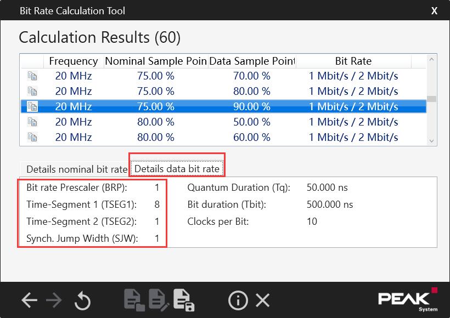Click the Bit Rate column header
This screenshot has width=450, height=318.
(x=353, y=61)
